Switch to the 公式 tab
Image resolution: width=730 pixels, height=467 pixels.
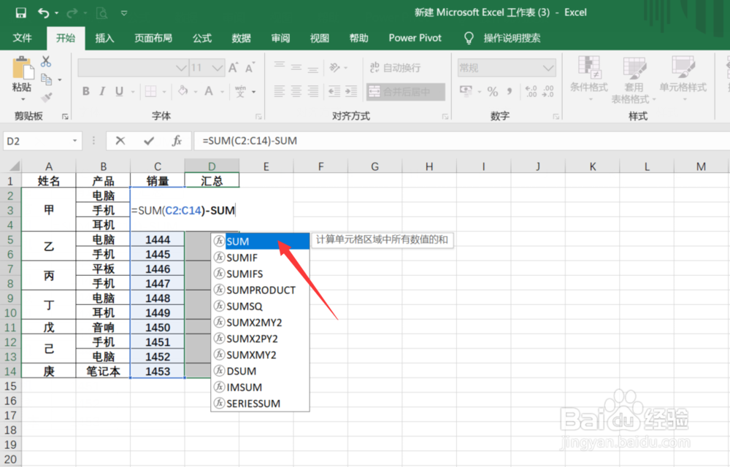(x=202, y=38)
